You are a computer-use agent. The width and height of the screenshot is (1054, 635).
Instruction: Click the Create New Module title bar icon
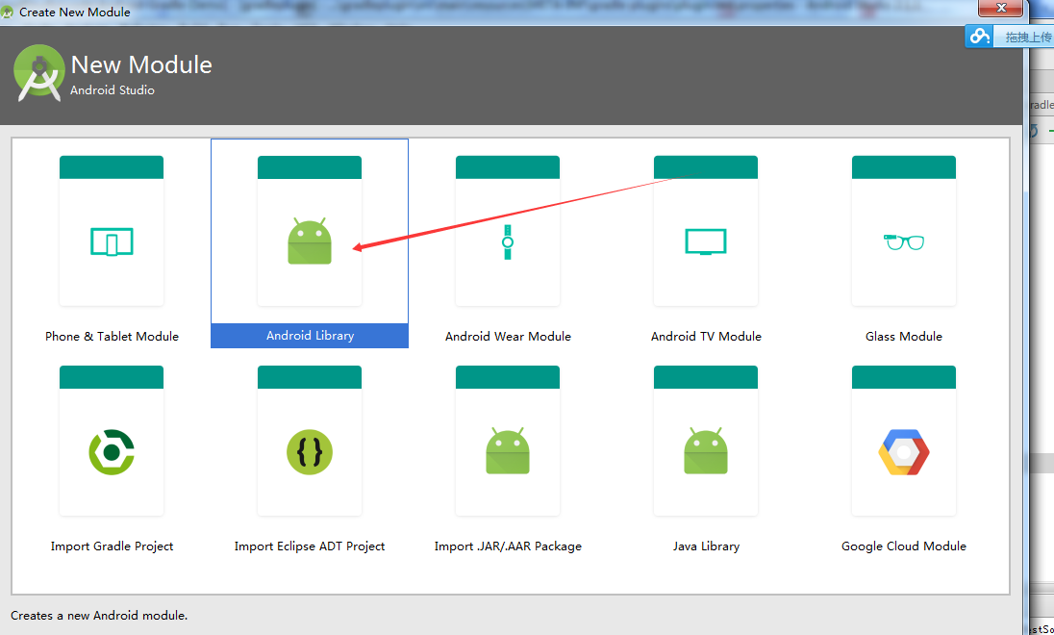pos(8,12)
